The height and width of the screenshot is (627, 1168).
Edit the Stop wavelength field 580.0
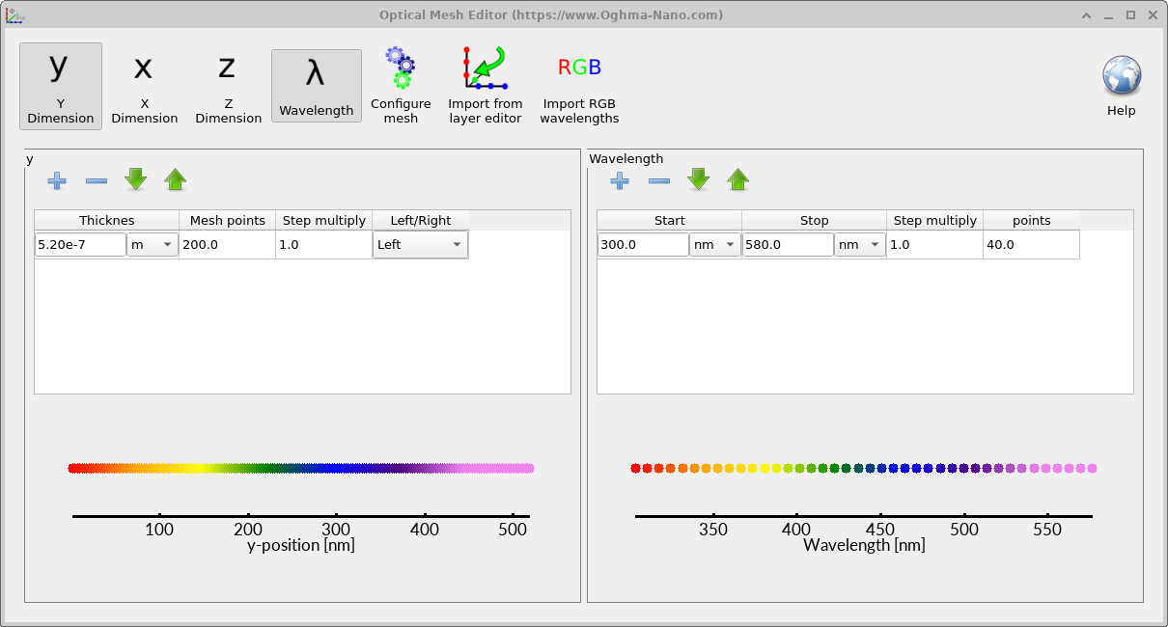click(x=789, y=245)
